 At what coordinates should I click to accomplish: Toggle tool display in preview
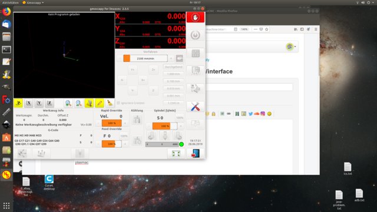(x=89, y=104)
